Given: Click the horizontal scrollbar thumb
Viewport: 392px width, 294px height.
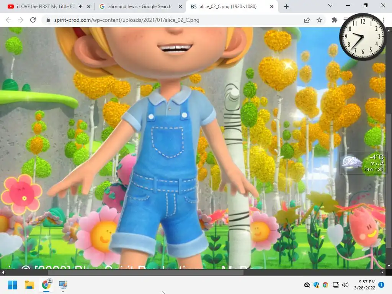Looking at the screenshot, I should click(146, 272).
